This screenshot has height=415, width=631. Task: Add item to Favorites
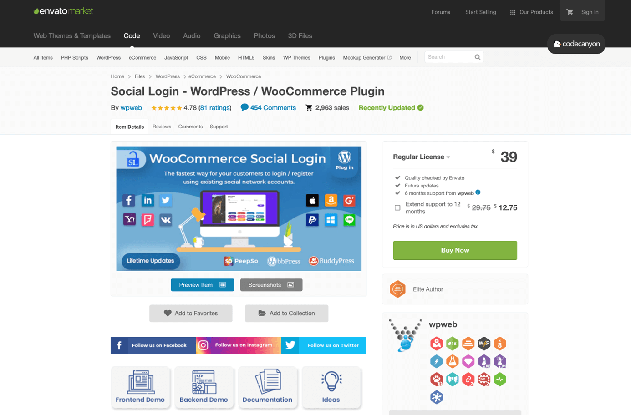point(191,313)
